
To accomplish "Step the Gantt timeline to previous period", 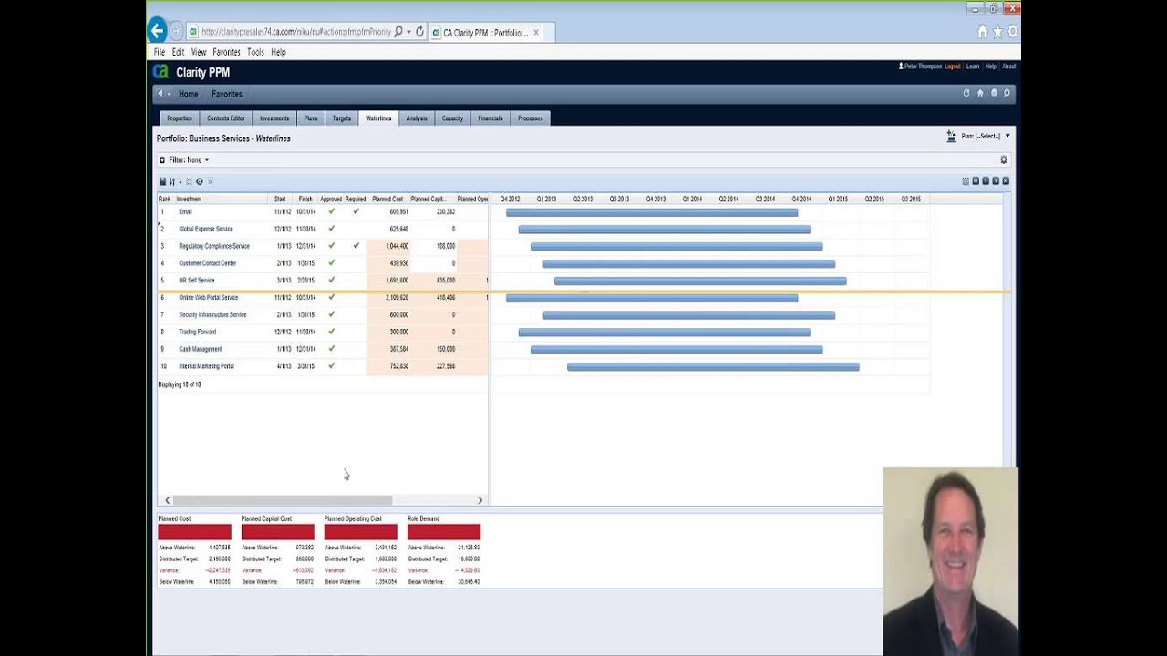I will (986, 181).
